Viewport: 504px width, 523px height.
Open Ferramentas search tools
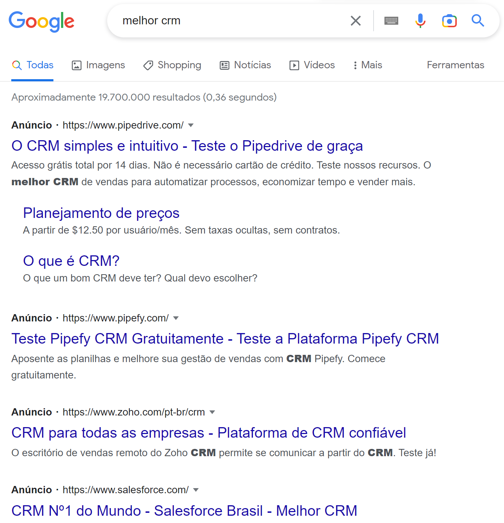(x=455, y=65)
